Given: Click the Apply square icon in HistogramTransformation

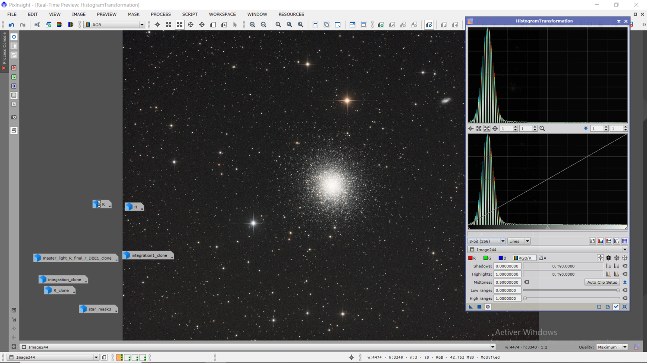Looking at the screenshot, I should click(x=479, y=307).
